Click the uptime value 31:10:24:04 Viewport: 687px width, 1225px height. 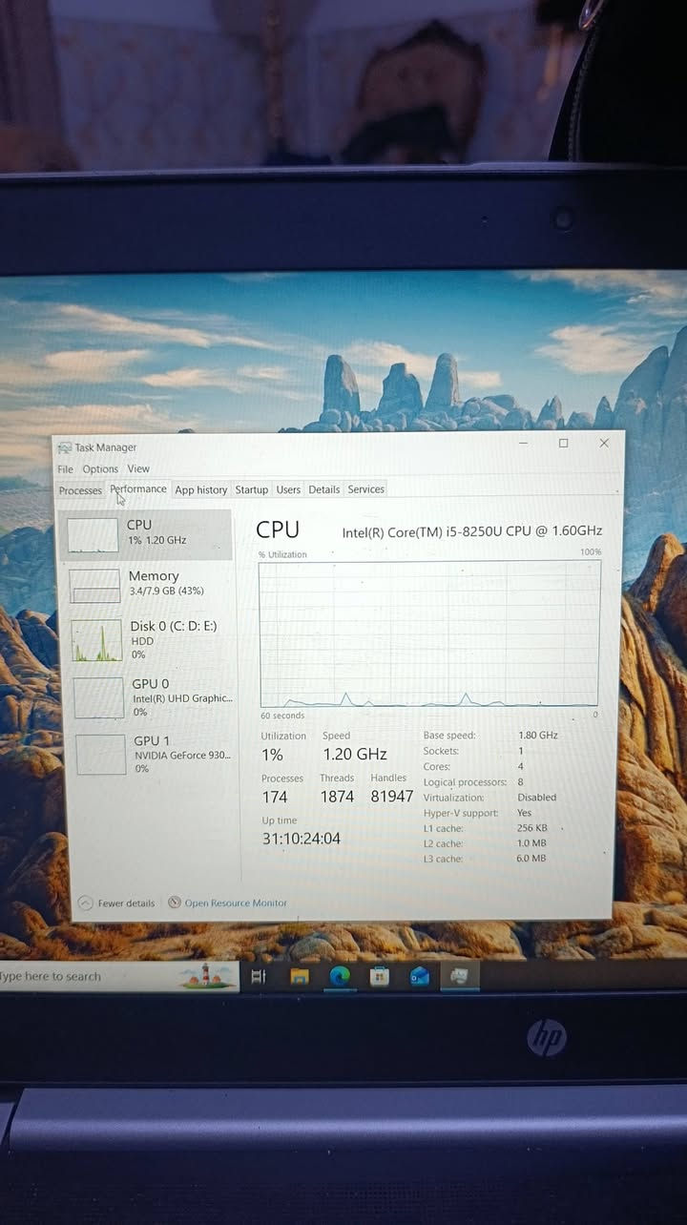(301, 839)
